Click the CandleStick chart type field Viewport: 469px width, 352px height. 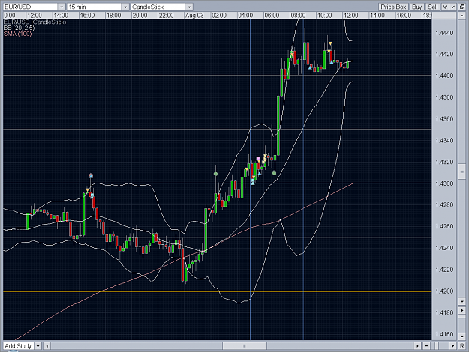tap(158, 7)
